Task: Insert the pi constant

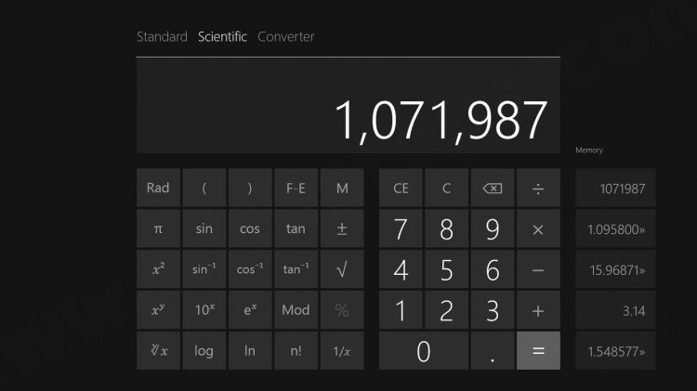Action: coord(158,228)
